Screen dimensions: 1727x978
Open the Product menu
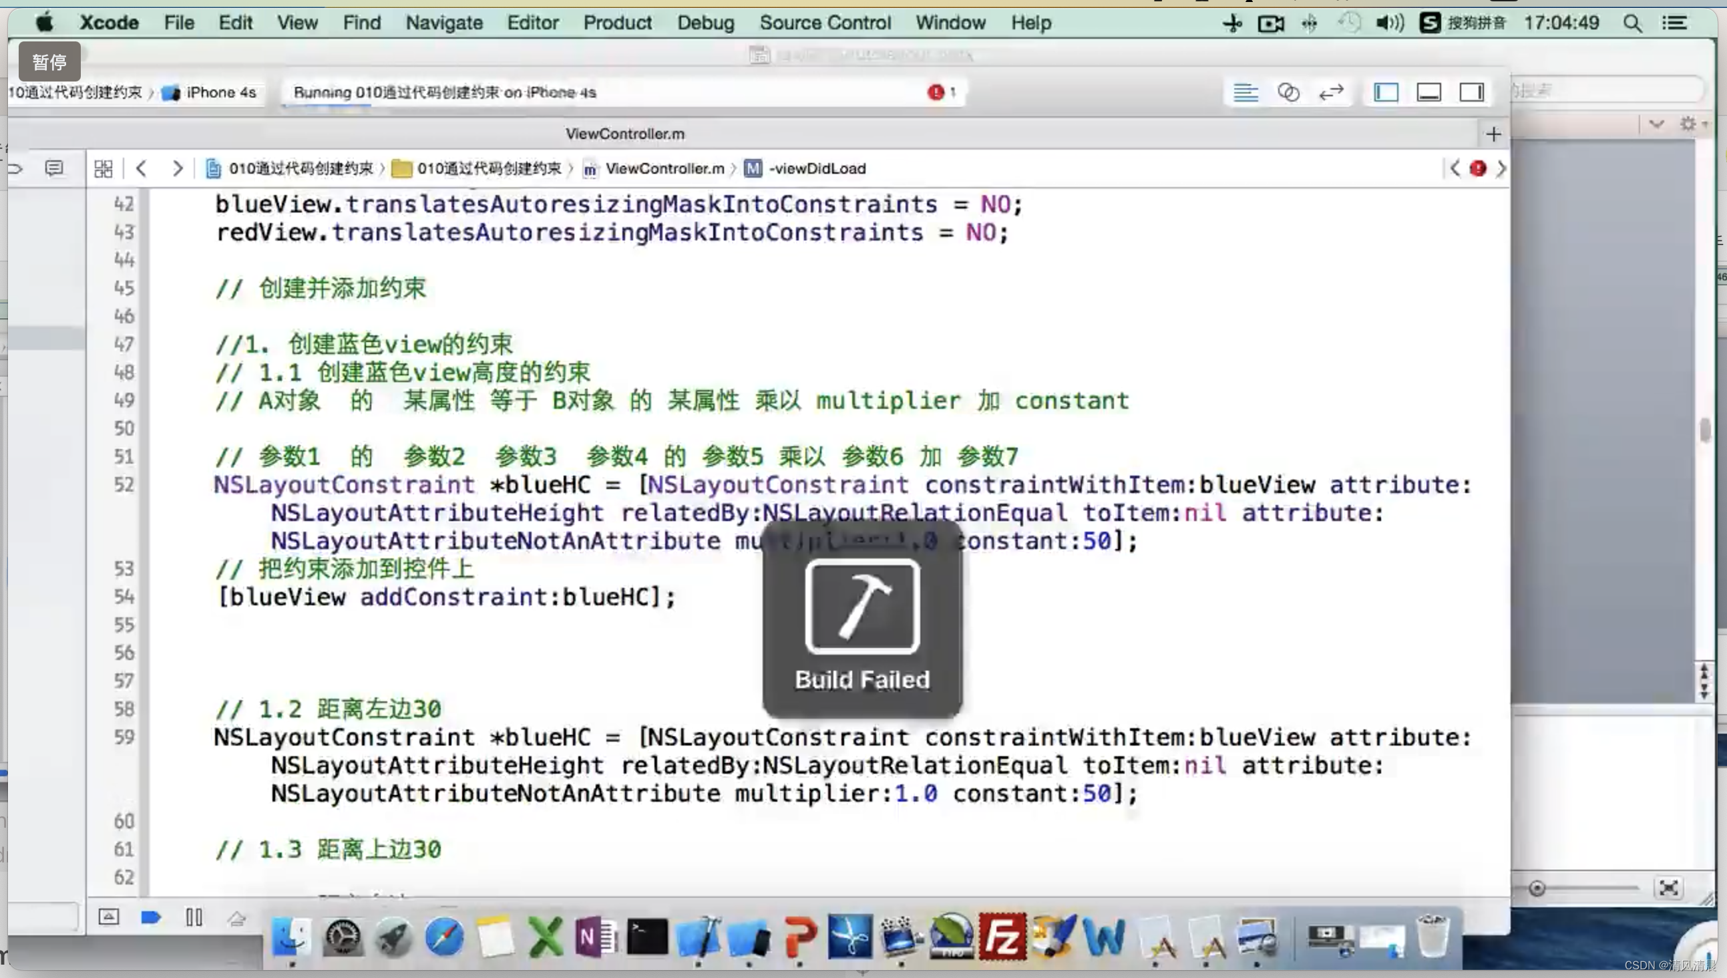coord(617,23)
